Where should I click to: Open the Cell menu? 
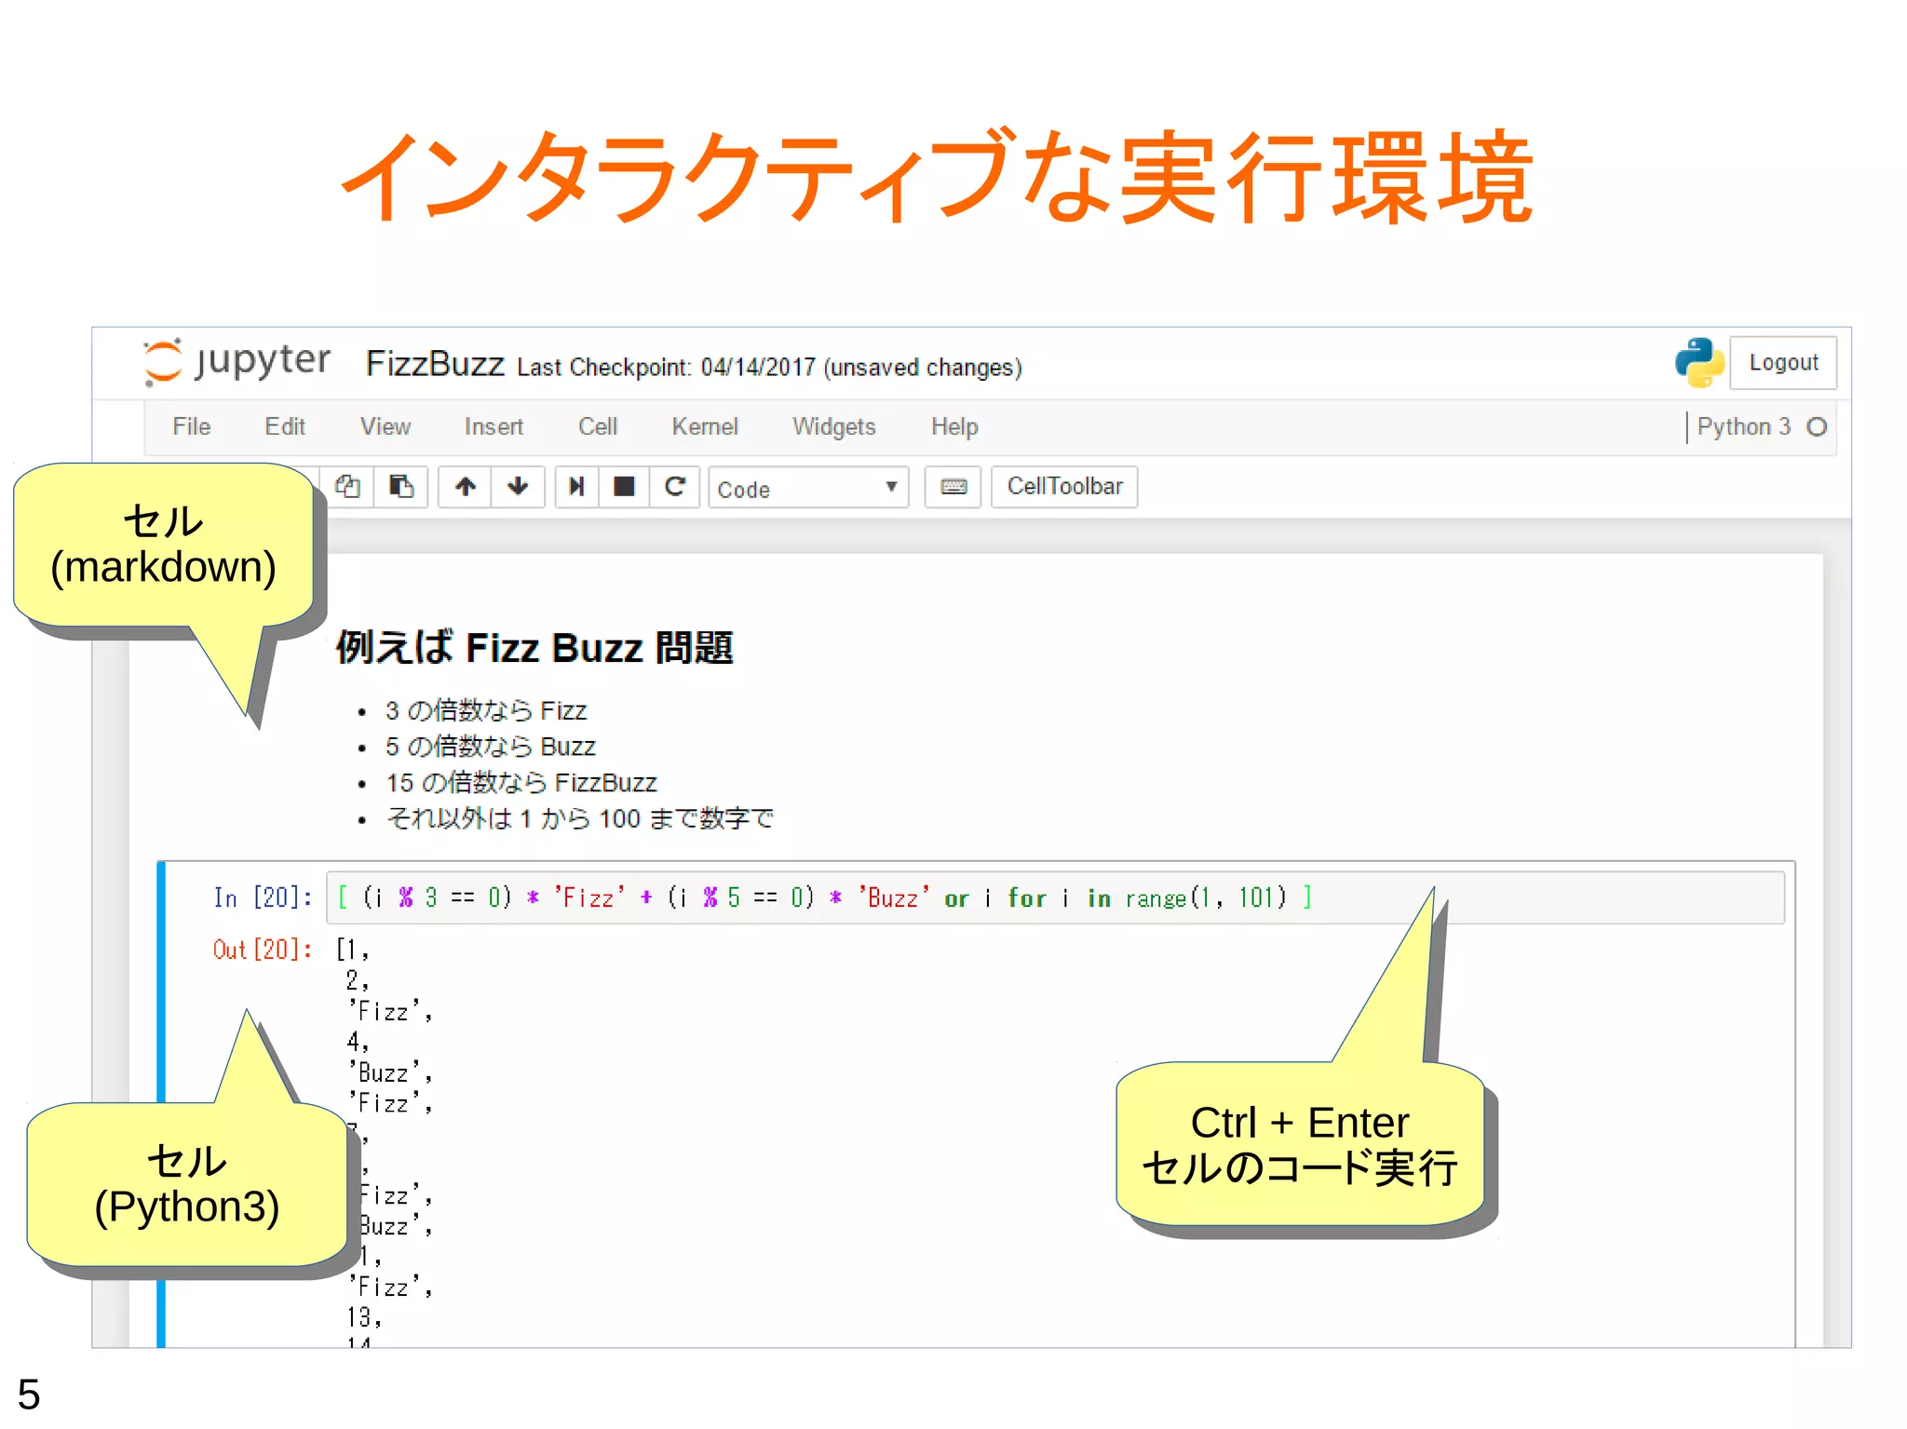pyautogui.click(x=598, y=427)
